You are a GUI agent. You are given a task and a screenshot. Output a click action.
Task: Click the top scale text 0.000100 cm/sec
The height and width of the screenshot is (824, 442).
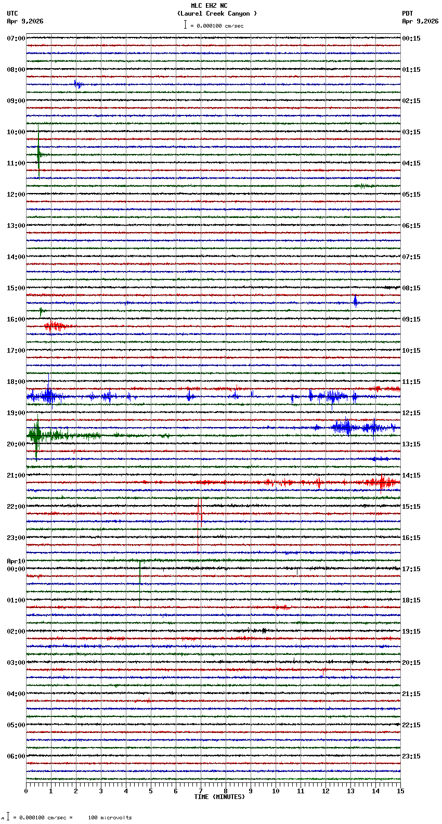220,25
